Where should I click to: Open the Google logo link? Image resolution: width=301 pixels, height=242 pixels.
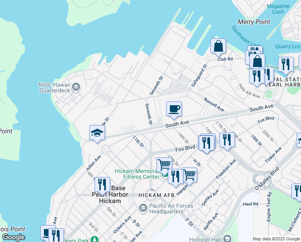click(13, 237)
